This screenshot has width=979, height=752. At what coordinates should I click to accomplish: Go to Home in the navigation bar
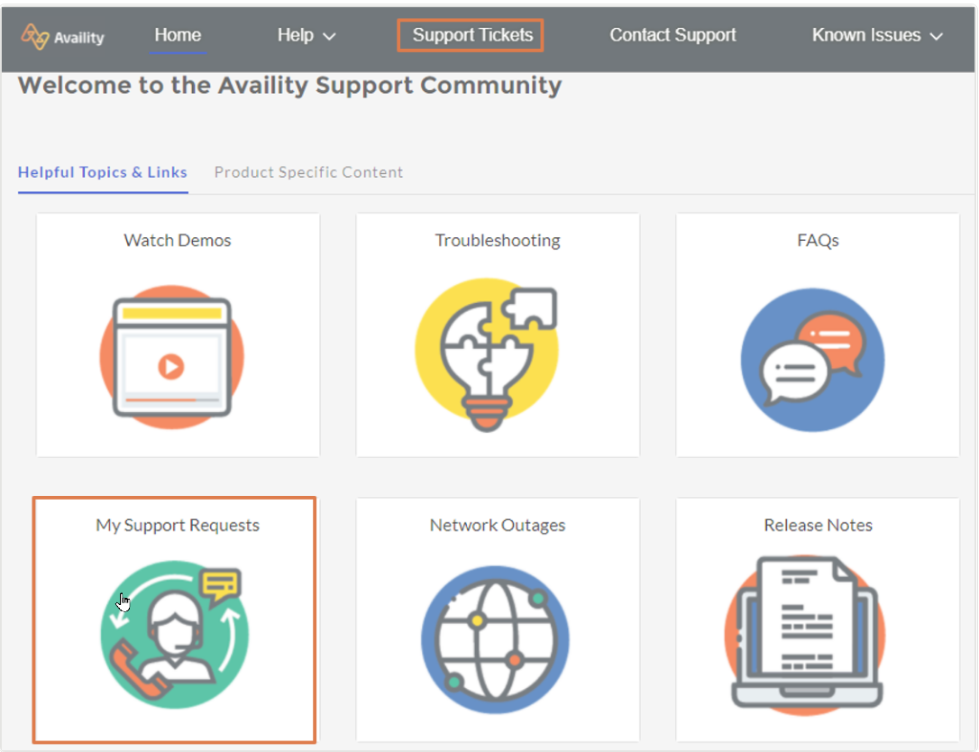pyautogui.click(x=178, y=35)
